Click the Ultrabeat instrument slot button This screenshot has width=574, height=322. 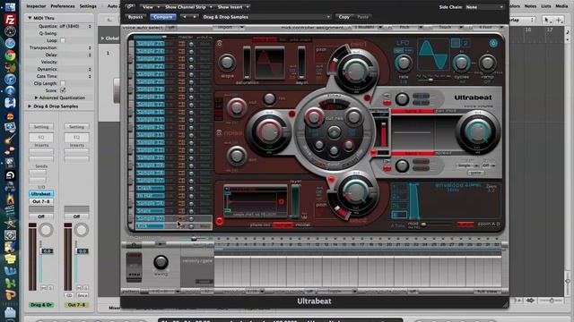[x=41, y=194]
